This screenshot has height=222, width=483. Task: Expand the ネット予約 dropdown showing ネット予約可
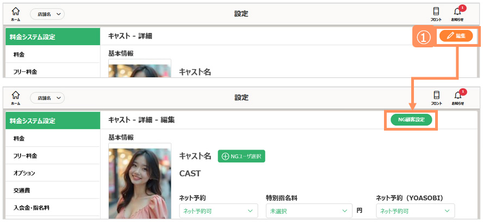tap(219, 211)
